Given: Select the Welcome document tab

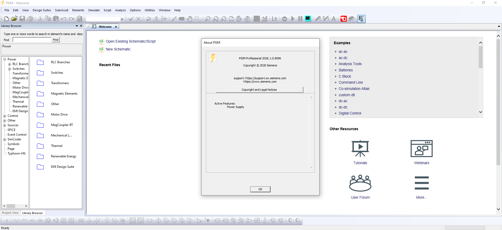Looking at the screenshot, I should tap(105, 27).
